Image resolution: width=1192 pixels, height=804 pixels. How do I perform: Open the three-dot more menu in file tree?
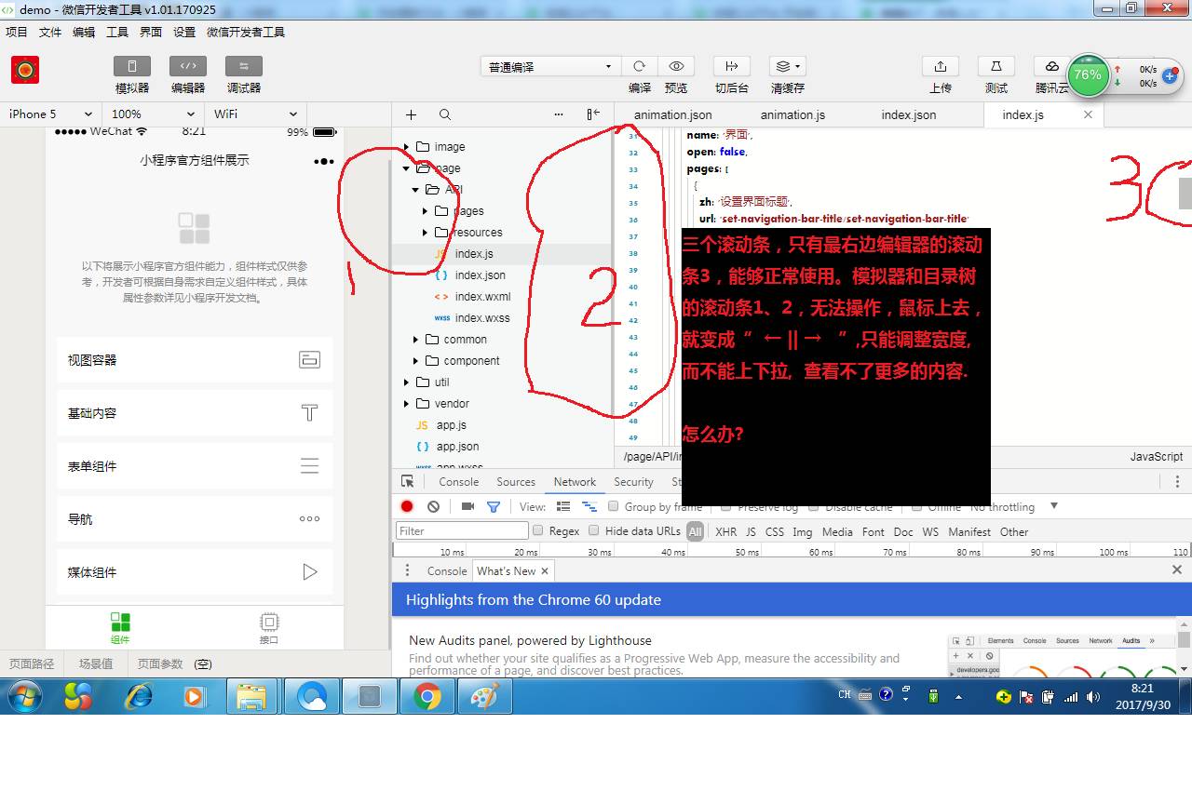[x=559, y=114]
